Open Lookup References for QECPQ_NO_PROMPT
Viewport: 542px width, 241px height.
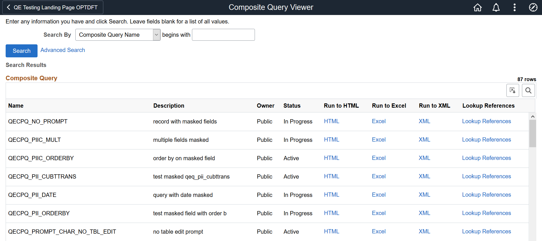[x=486, y=121]
